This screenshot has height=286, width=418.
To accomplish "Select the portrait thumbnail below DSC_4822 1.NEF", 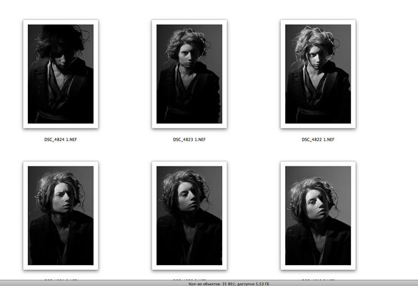I will coord(318,215).
